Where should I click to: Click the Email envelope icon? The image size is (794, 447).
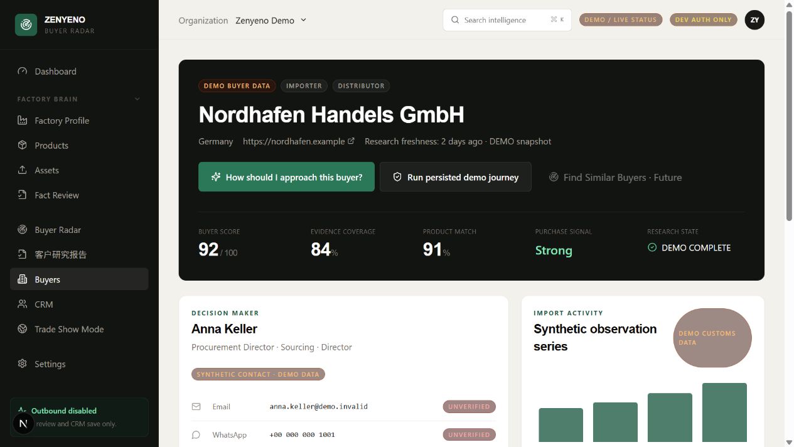[x=196, y=407]
